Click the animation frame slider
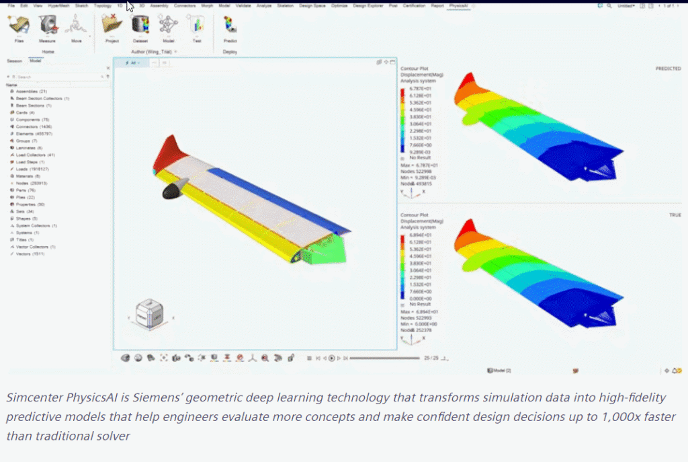This screenshot has width=688, height=462. click(384, 358)
